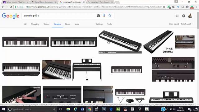
Task: Open Microsoft Edge from taskbar
Action: pyautogui.click(x=111, y=109)
